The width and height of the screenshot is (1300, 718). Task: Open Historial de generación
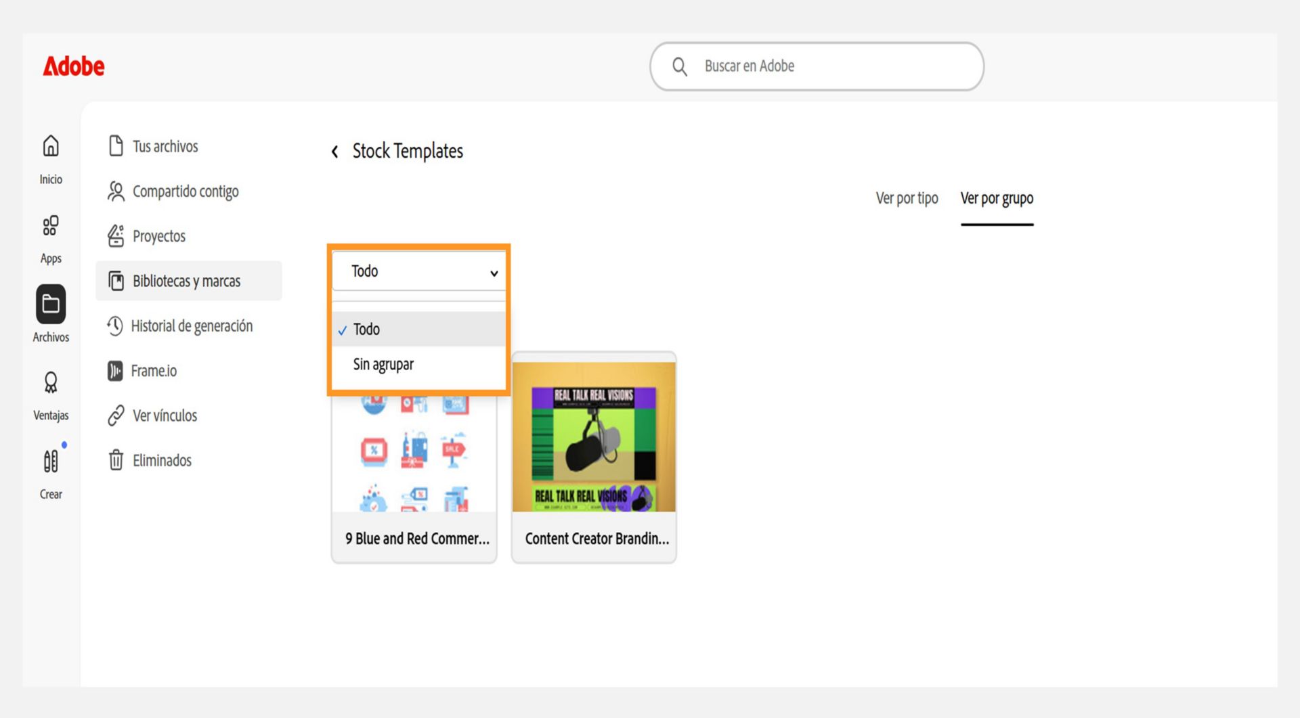[x=192, y=326]
